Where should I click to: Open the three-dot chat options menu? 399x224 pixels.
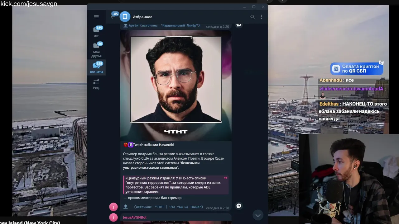(262, 17)
